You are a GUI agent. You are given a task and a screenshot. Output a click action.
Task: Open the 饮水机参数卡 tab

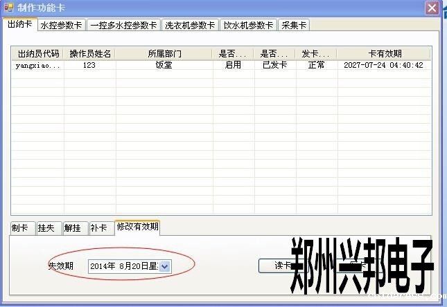[x=248, y=26]
